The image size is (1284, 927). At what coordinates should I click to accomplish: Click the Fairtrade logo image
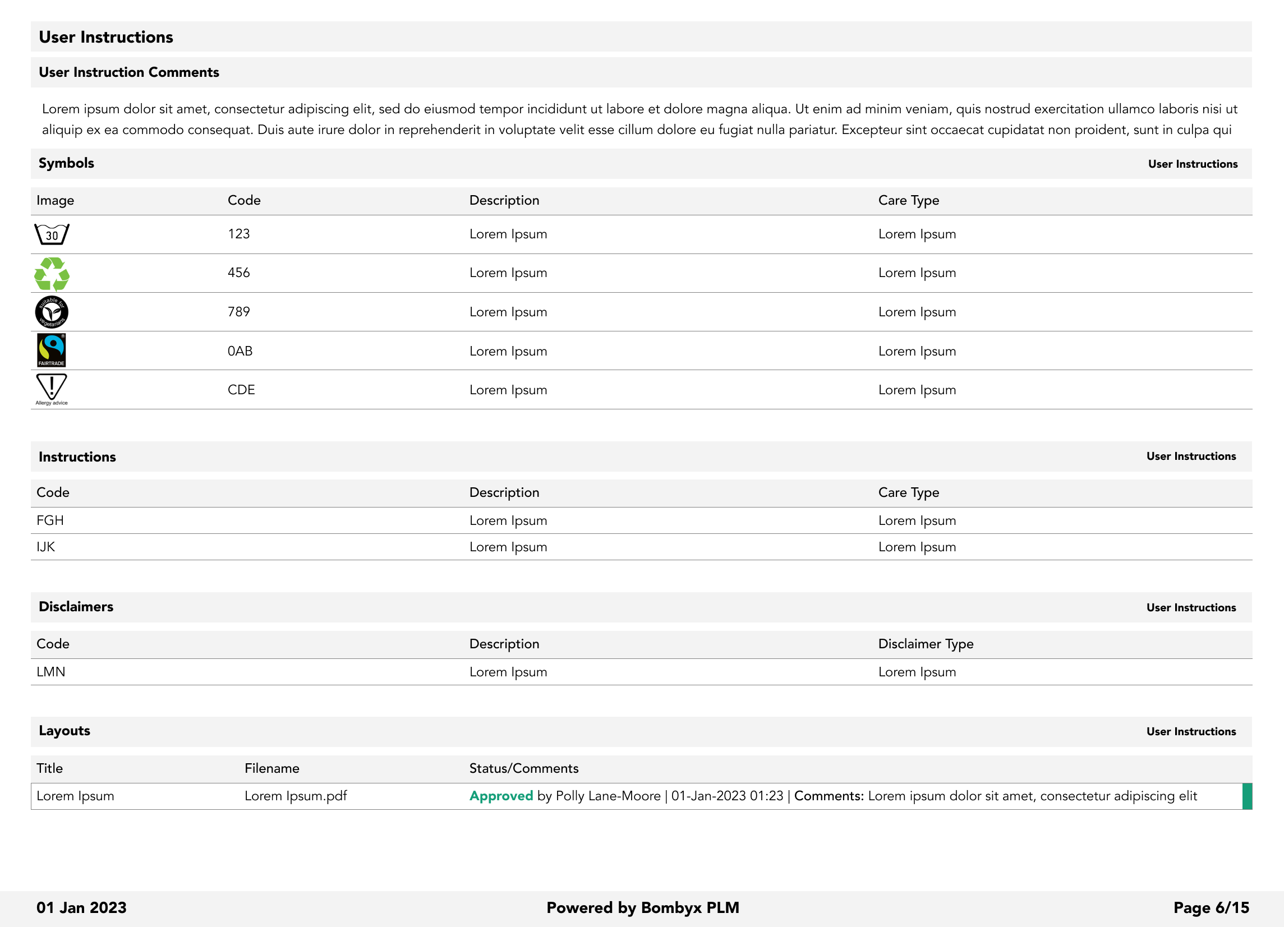coord(52,350)
